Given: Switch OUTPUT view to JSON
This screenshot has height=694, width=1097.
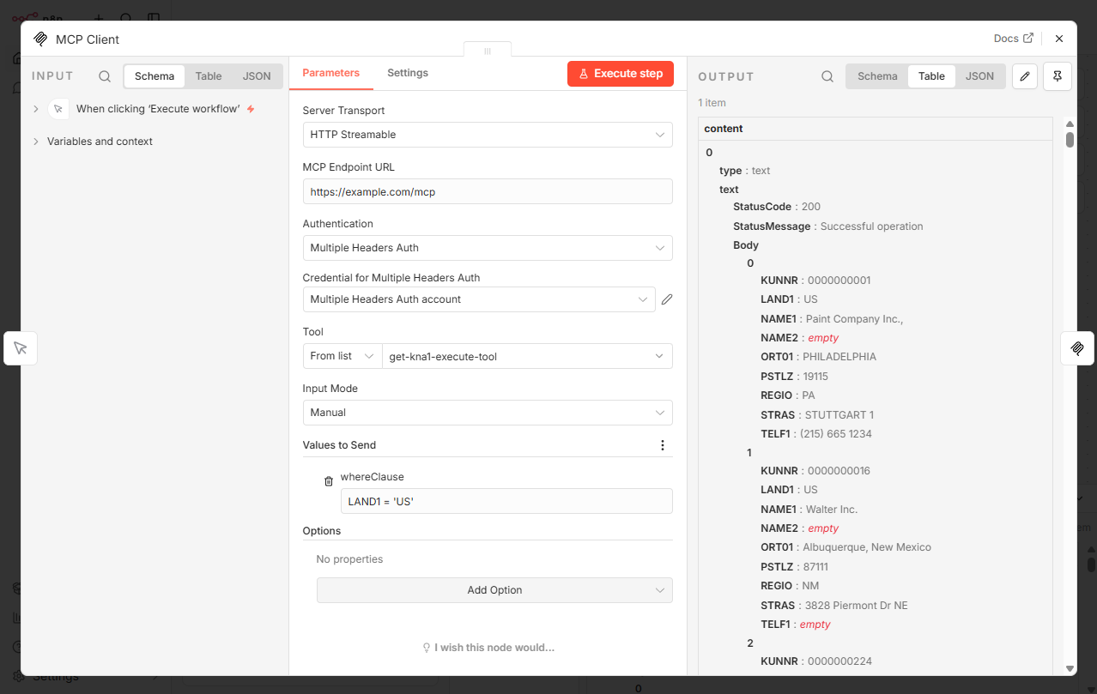Looking at the screenshot, I should coord(979,76).
